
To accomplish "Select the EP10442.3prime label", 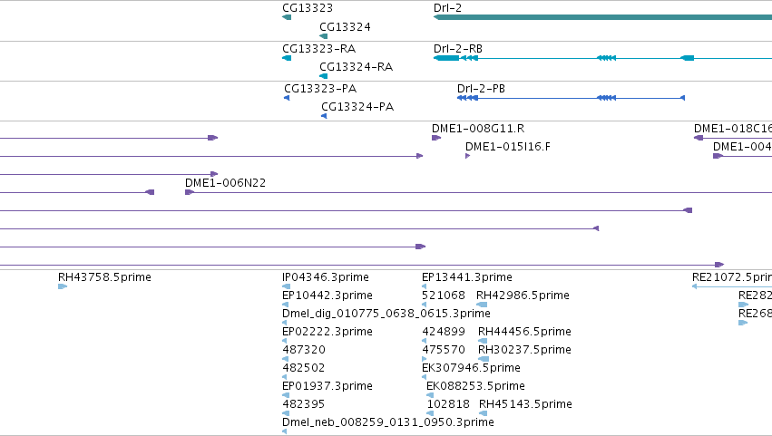I will pyautogui.click(x=327, y=296).
